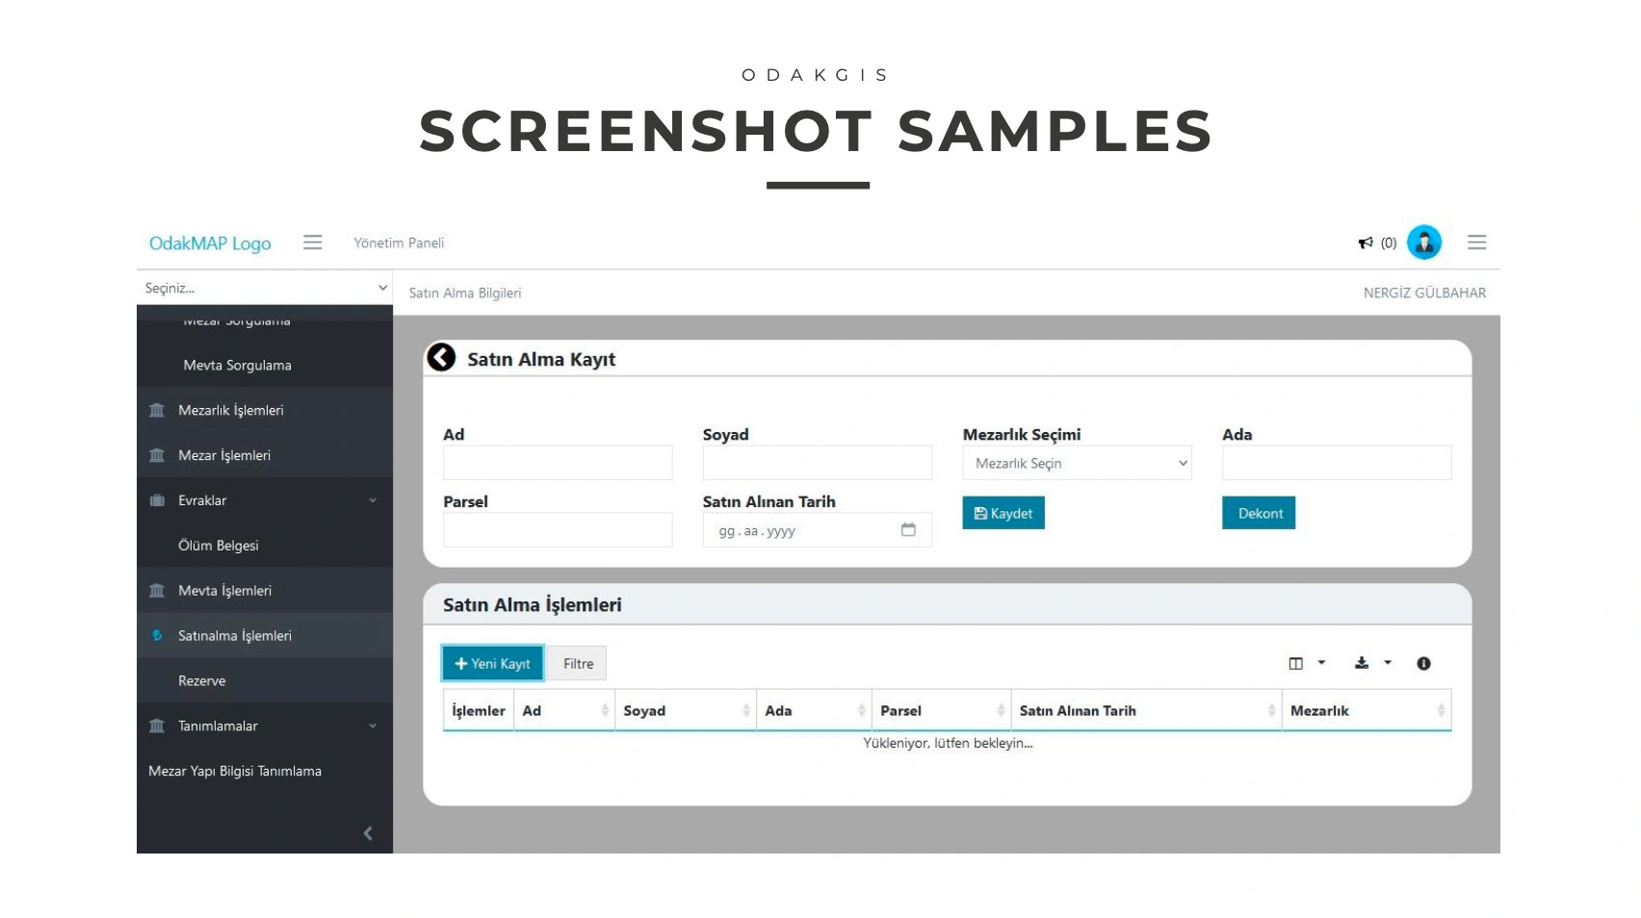Show table info icon

pos(1423,663)
